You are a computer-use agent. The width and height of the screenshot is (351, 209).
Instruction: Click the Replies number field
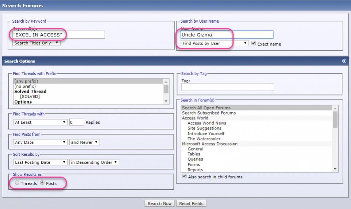tap(77, 122)
